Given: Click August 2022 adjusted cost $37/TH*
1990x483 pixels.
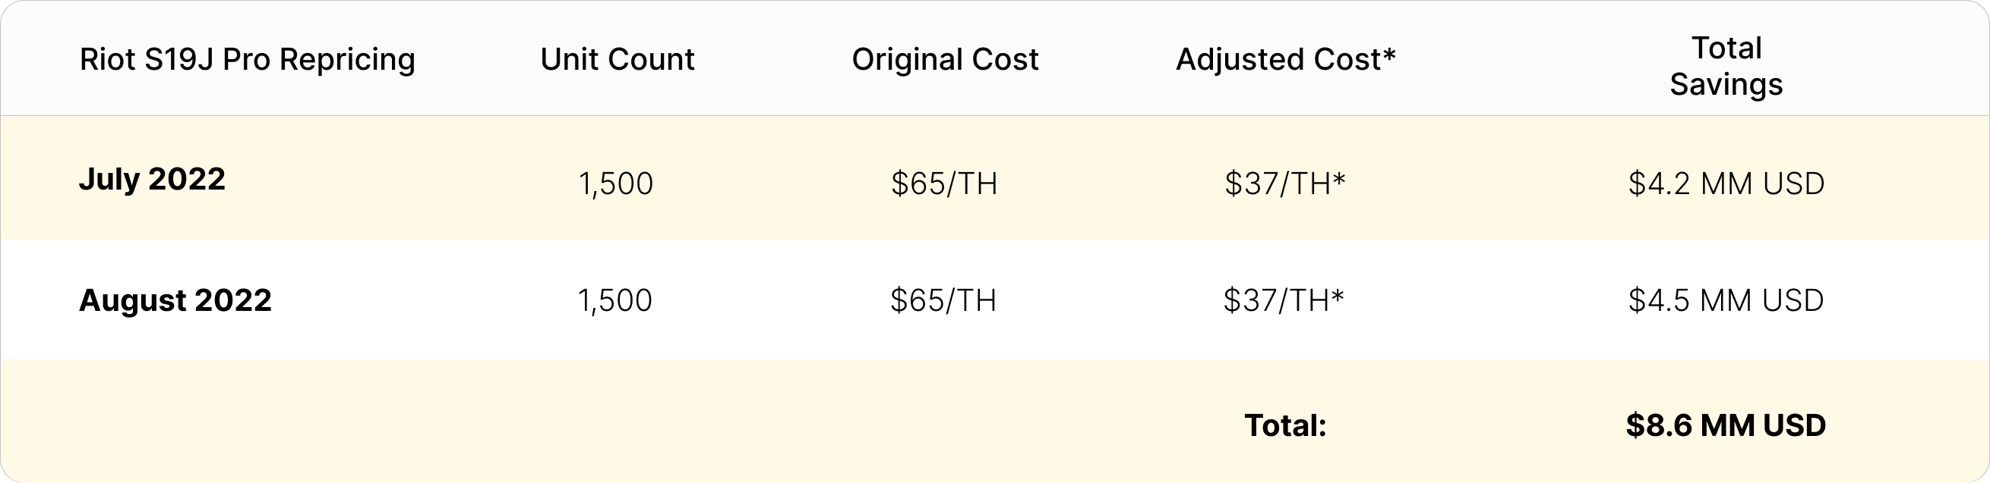Looking at the screenshot, I should coord(1284,300).
